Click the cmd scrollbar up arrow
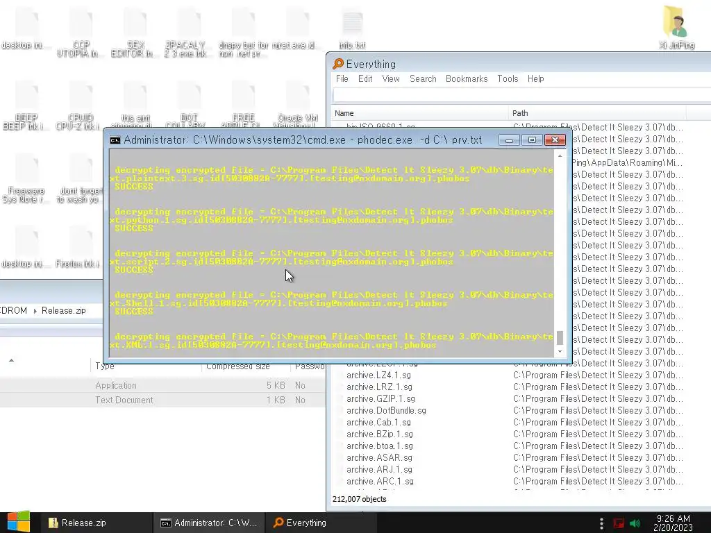Viewport: 711px width, 533px height. [x=560, y=156]
